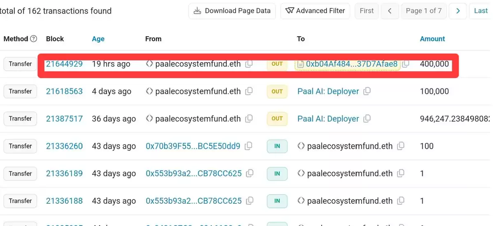Screen dimensions: 493x226
Task: Copy Paal AI: Deployer address in 21618563 row
Action: (367, 92)
